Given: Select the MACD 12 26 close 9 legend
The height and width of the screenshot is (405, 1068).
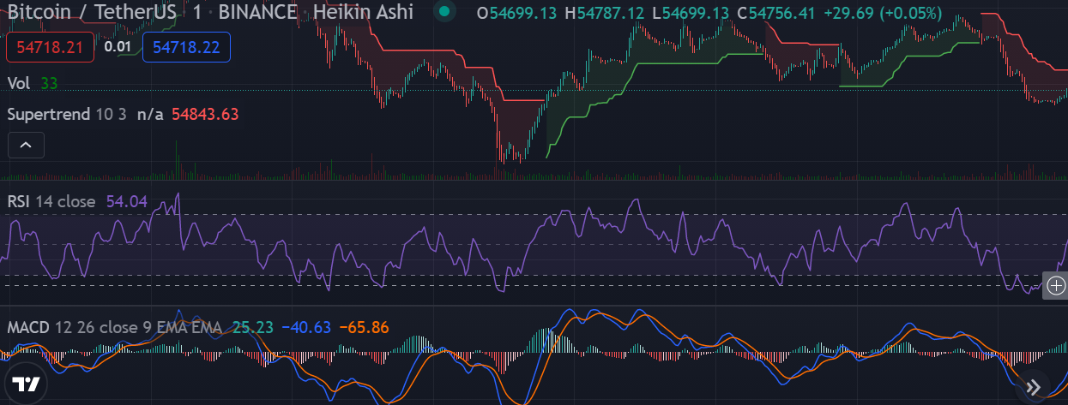Looking at the screenshot, I should click(x=114, y=327).
